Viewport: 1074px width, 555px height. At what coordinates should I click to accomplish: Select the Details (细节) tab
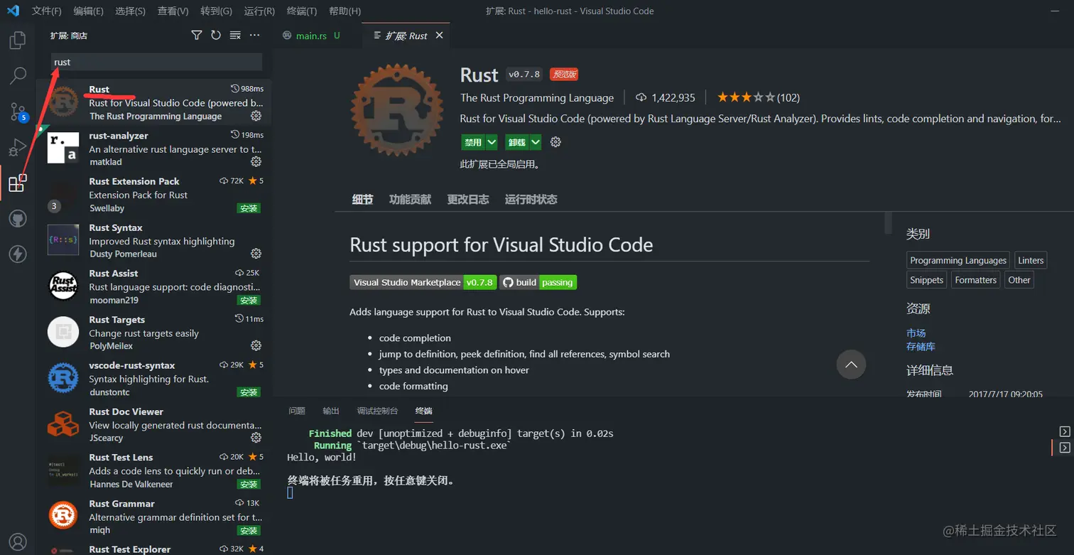[x=362, y=200]
